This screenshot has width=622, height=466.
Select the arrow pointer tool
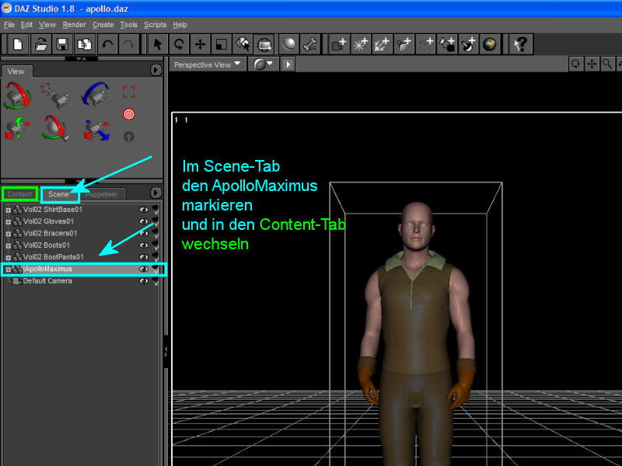coord(158,44)
